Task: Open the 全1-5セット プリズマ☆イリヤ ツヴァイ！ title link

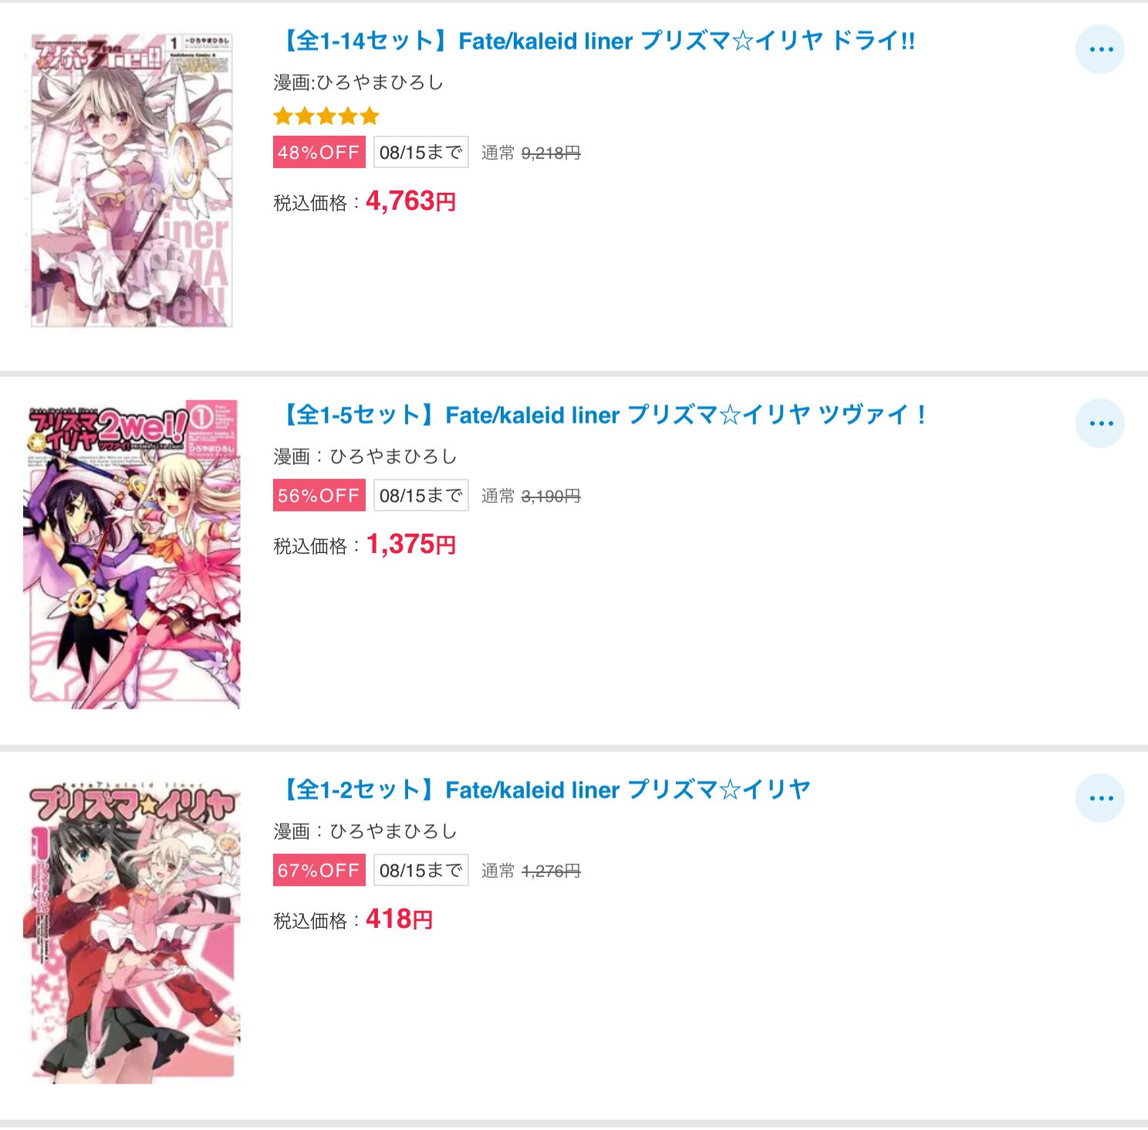Action: [602, 415]
